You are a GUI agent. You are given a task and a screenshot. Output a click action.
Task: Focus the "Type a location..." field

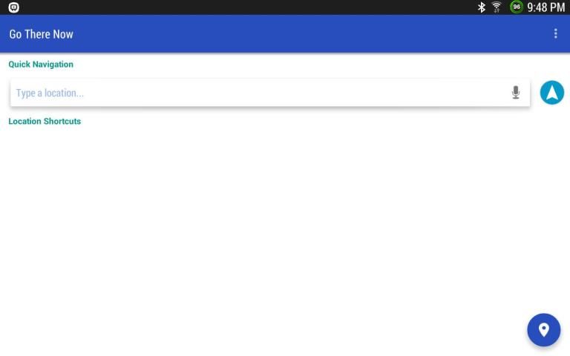click(260, 93)
